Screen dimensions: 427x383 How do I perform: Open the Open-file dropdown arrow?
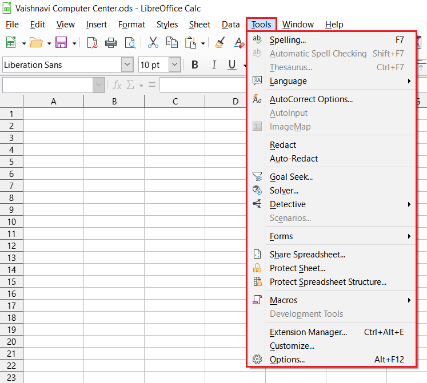49,43
